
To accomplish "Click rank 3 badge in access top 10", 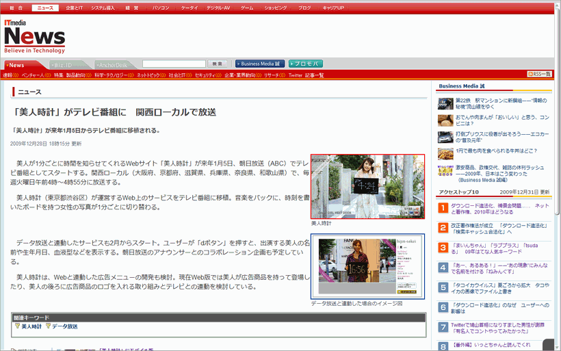I will (443, 248).
